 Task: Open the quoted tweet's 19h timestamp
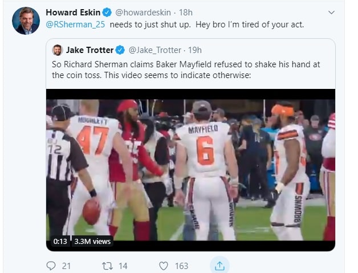tap(194, 50)
